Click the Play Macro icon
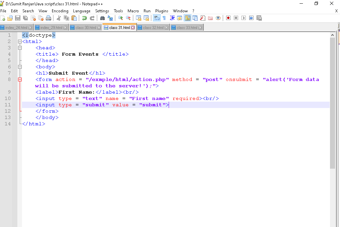This screenshot has height=227, width=340. click(x=243, y=18)
